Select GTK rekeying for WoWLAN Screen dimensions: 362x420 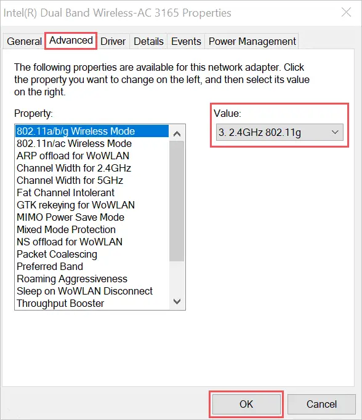pos(92,205)
